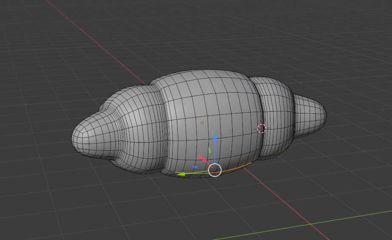The height and width of the screenshot is (240, 392).
Task: Select the small blue plane handle
Action: tap(195, 167)
